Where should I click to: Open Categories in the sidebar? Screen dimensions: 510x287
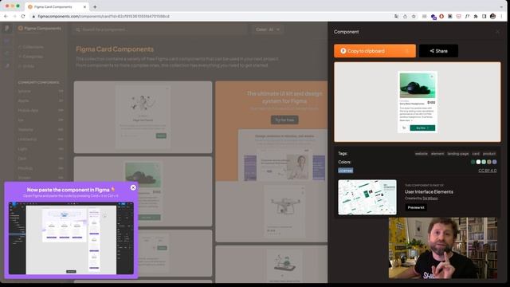[31, 57]
